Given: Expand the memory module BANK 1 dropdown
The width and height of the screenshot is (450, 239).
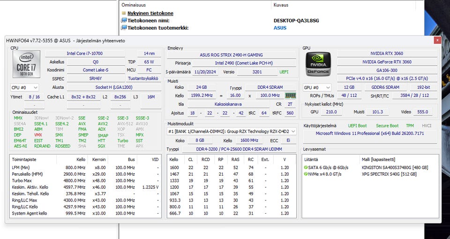Looking at the screenshot, I should [293, 131].
